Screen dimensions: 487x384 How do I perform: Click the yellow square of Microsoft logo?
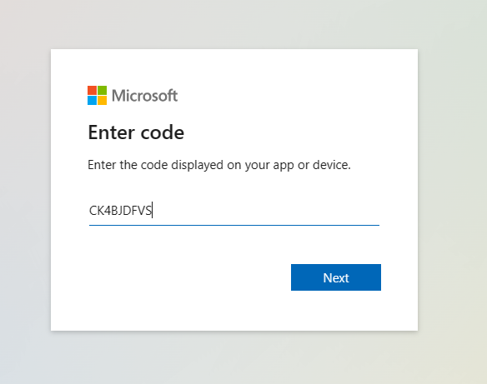click(x=103, y=101)
